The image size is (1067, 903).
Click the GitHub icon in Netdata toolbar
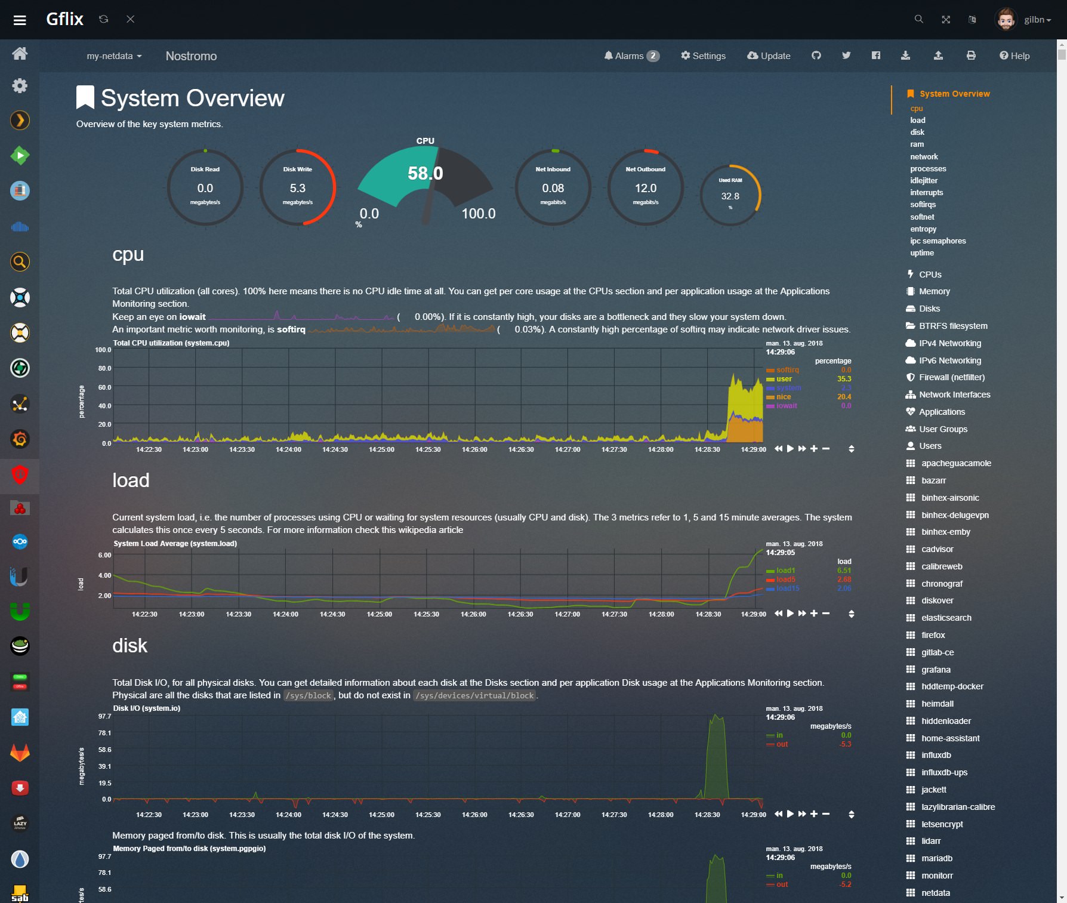(x=816, y=56)
